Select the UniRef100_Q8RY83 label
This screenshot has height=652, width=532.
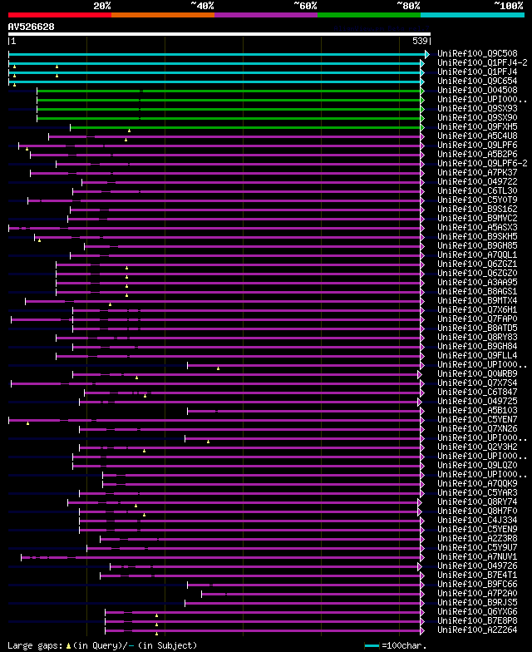477,338
